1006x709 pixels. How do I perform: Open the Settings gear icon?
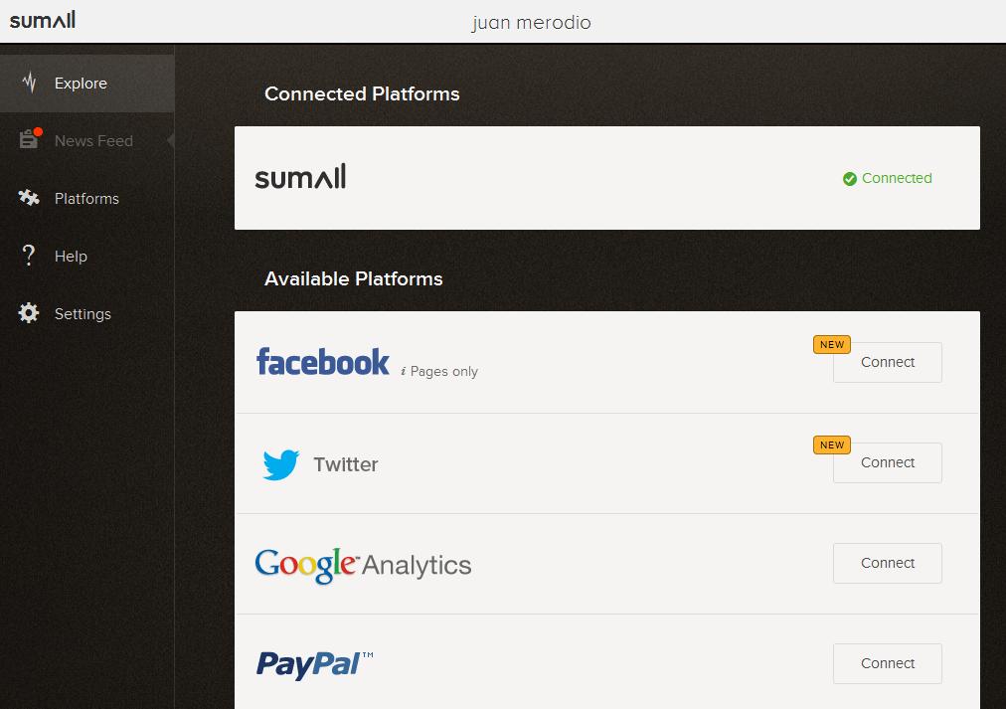[x=28, y=313]
